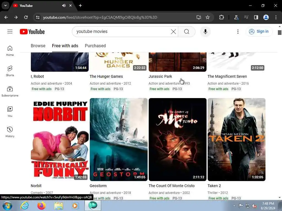Open the Chrome profile avatar

pyautogui.click(x=266, y=17)
